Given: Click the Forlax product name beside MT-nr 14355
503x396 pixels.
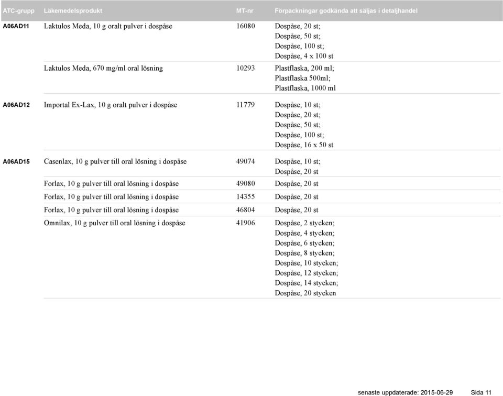Looking at the screenshot, I should [x=111, y=197].
